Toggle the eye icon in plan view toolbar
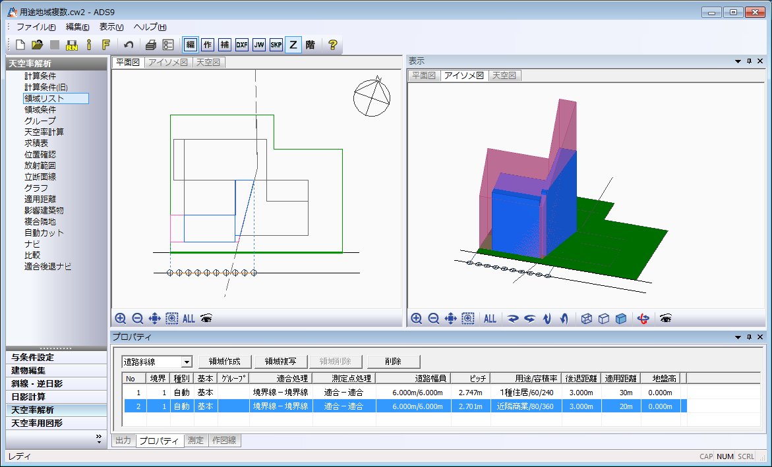Viewport: 772px width, 467px height. click(206, 318)
